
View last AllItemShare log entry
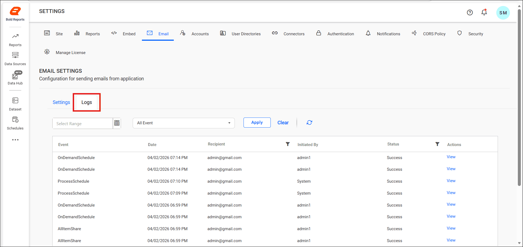point(451,240)
